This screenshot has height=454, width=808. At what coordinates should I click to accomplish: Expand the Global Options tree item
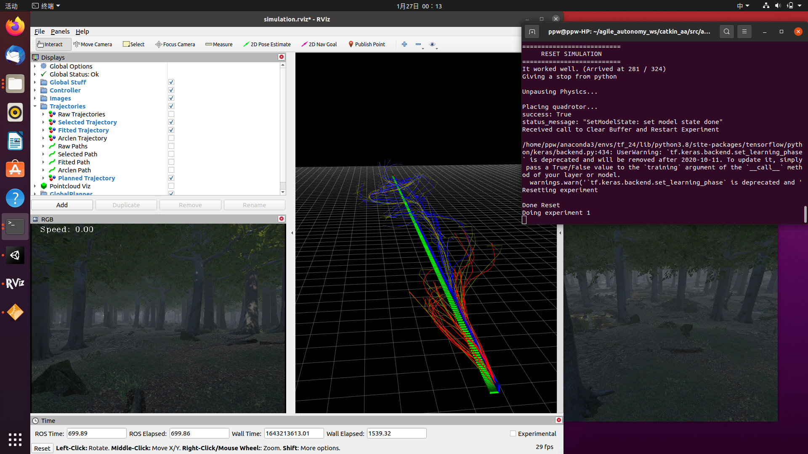[35, 66]
